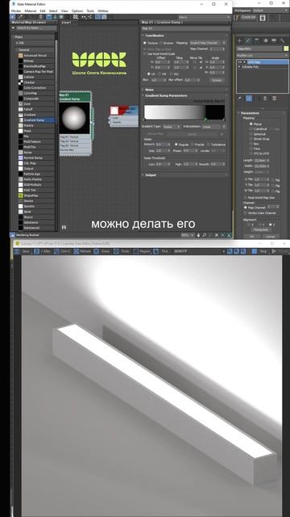This screenshot has height=517, width=290.
Task: Open the Material menu
Action: pyautogui.click(x=31, y=11)
